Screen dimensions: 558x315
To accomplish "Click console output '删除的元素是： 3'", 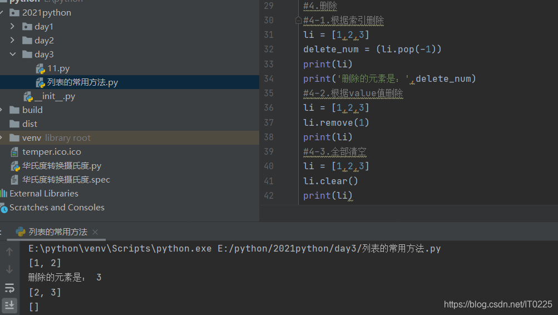I will pyautogui.click(x=65, y=277).
